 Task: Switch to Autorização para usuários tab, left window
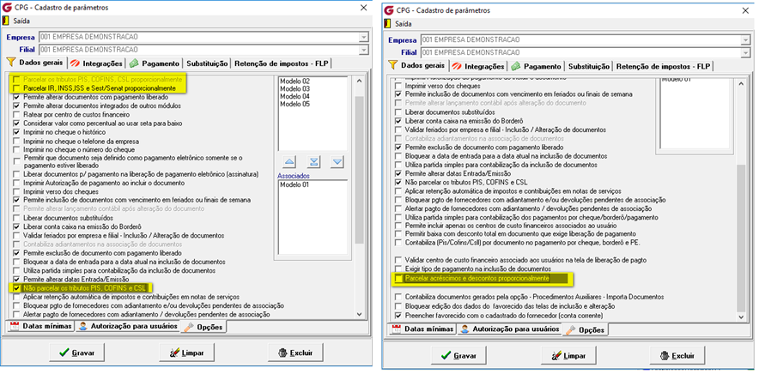click(128, 326)
